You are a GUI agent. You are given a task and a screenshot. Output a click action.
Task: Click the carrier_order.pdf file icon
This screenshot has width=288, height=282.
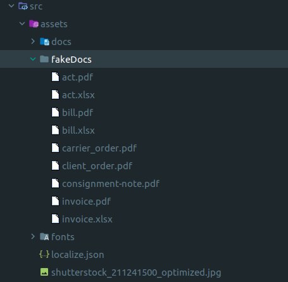(x=55, y=148)
